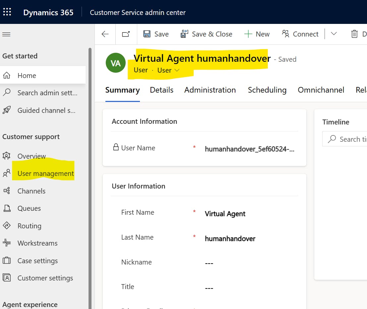Expand the User form selector chevron
The width and height of the screenshot is (367, 309).
[177, 70]
